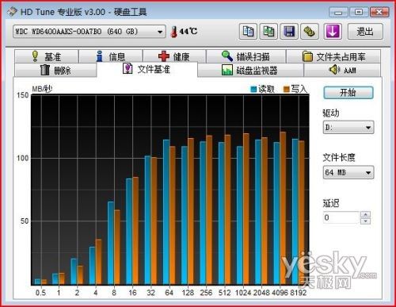Switch to the 错误扫描 error scan tab

246,56
